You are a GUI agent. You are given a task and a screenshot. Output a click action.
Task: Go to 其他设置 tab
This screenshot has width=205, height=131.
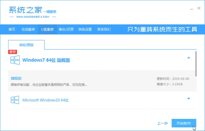click(85, 29)
